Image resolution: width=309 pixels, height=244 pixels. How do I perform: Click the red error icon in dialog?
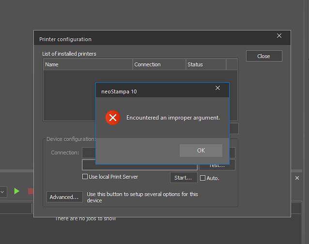click(113, 118)
